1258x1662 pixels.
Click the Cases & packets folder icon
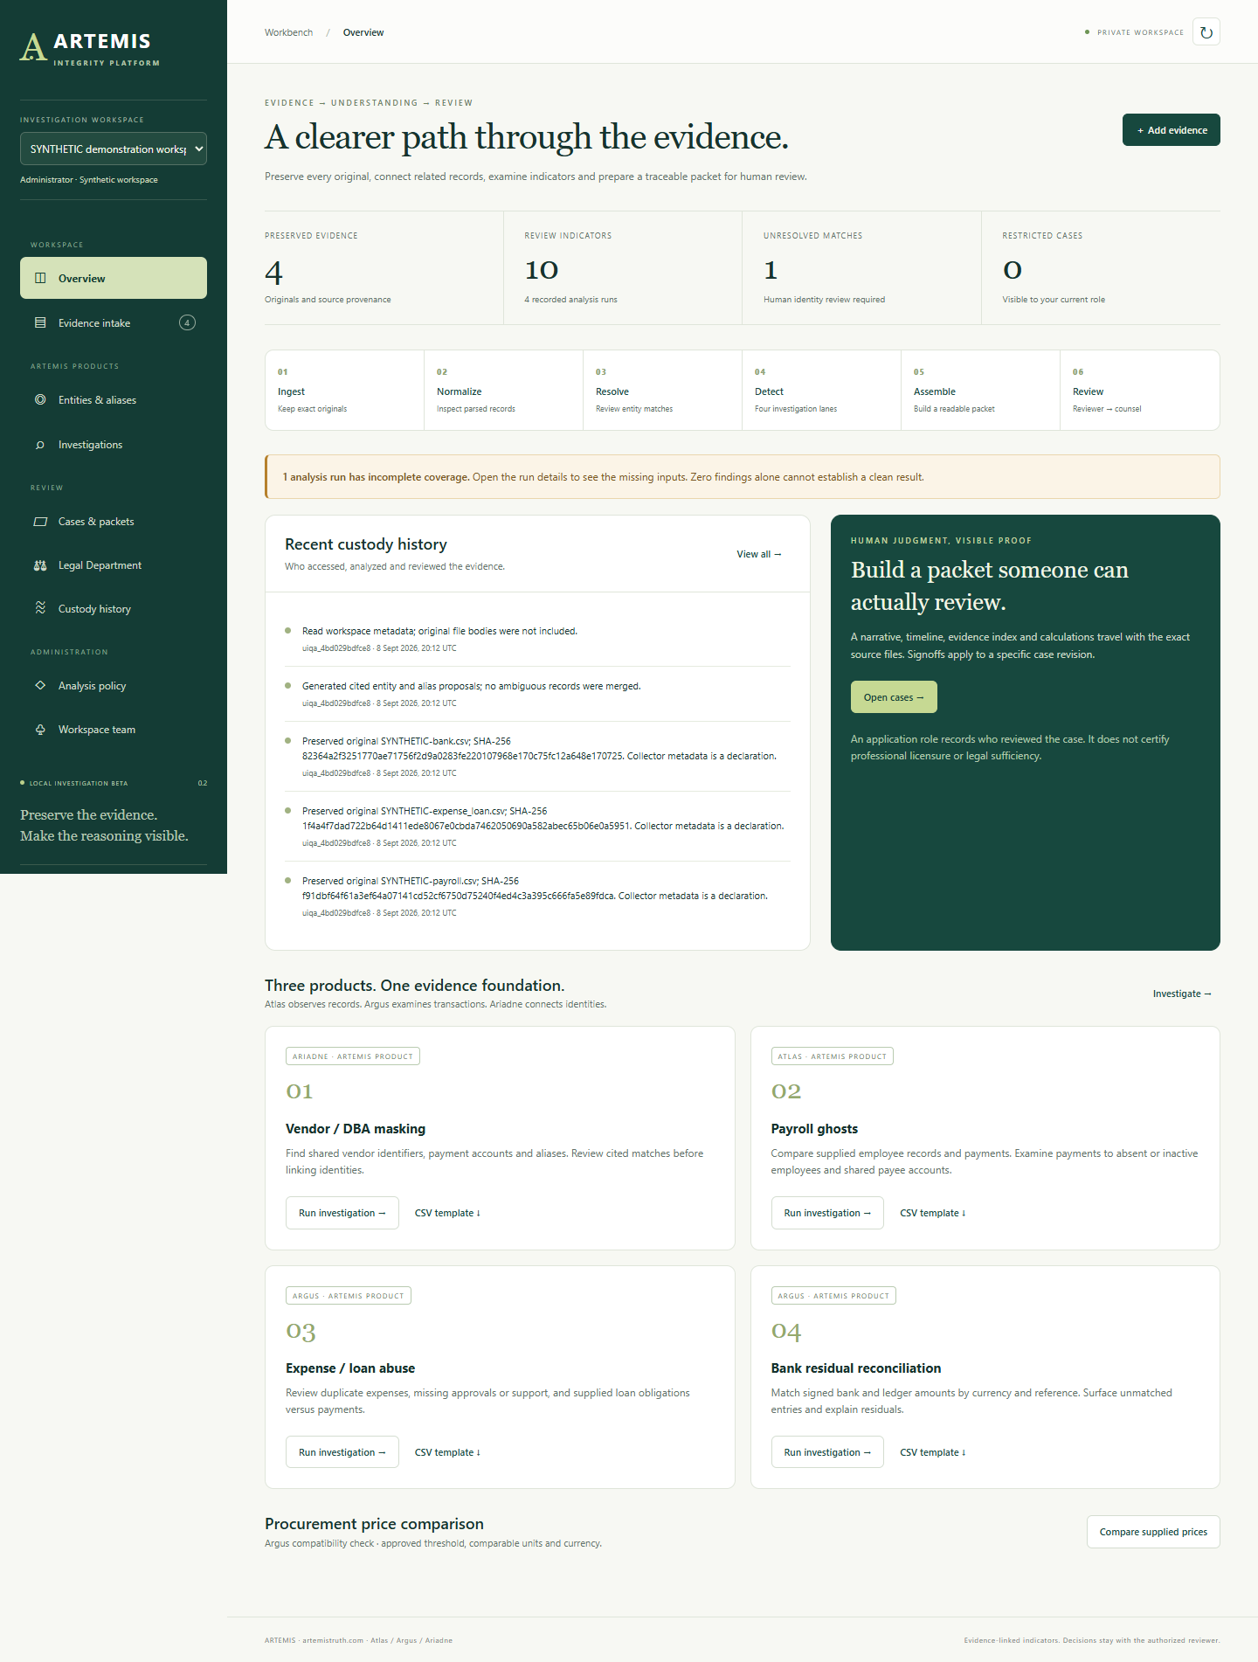click(40, 522)
